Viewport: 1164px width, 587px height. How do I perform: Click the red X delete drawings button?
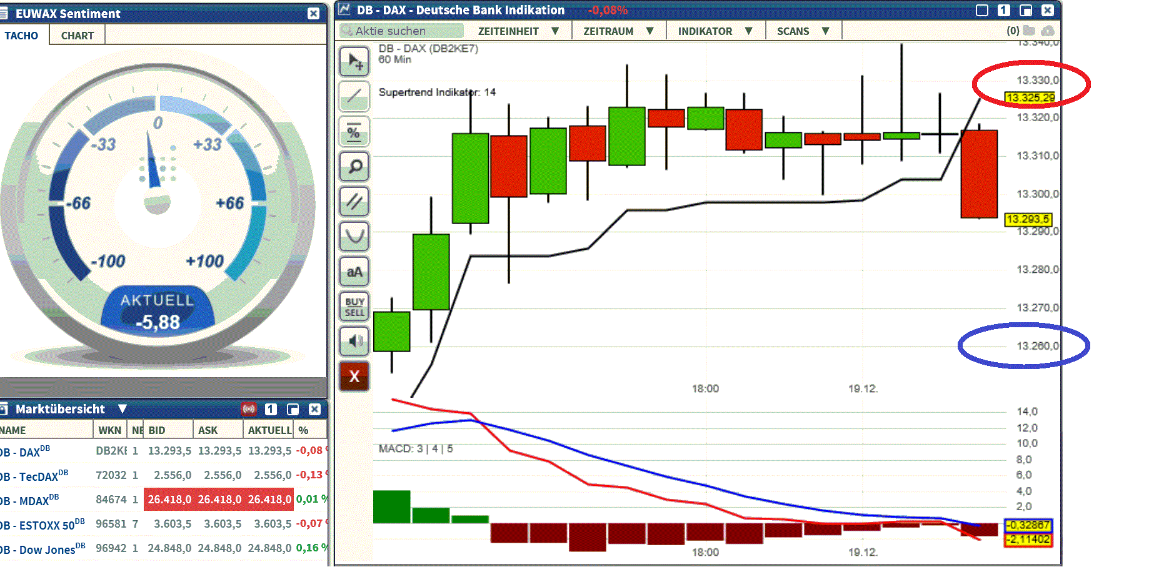click(x=354, y=377)
